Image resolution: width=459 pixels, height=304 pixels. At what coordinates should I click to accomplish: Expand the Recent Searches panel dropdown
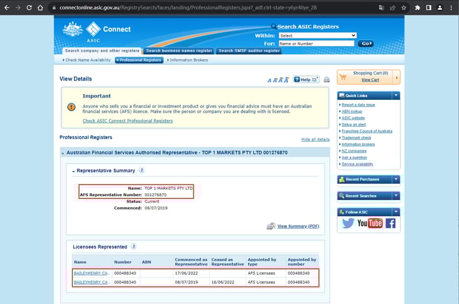pos(396,196)
